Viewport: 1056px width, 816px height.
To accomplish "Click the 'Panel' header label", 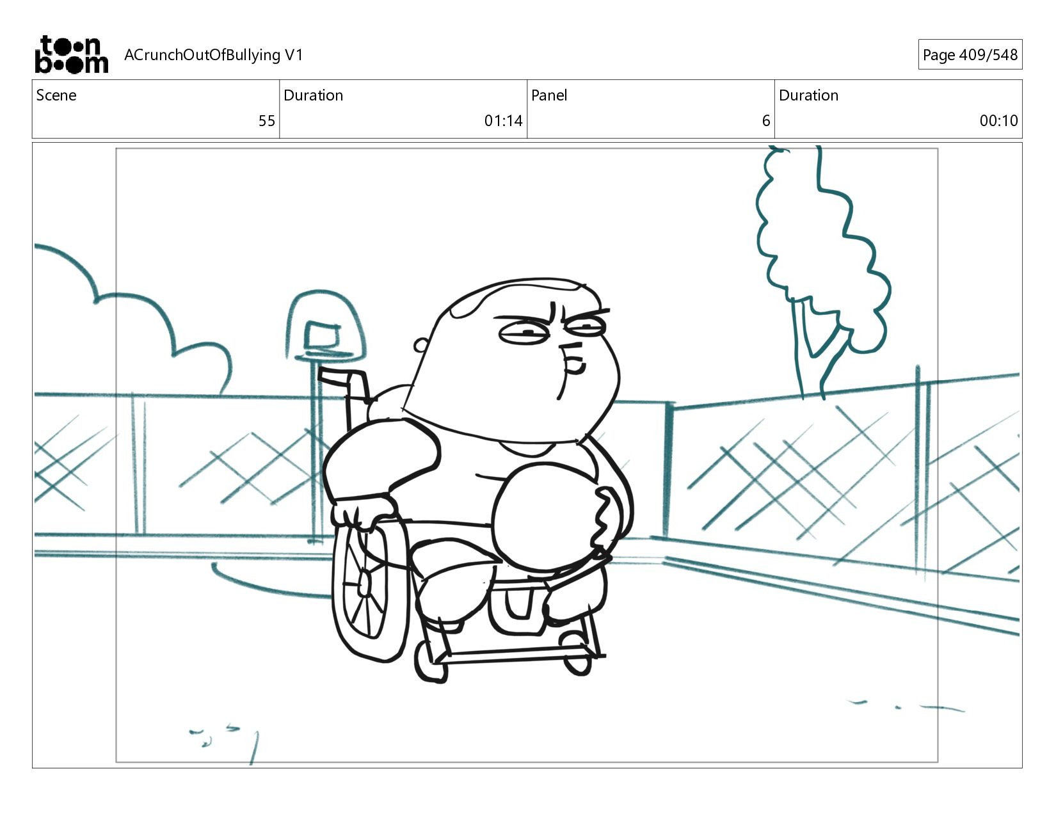I will pyautogui.click(x=549, y=95).
